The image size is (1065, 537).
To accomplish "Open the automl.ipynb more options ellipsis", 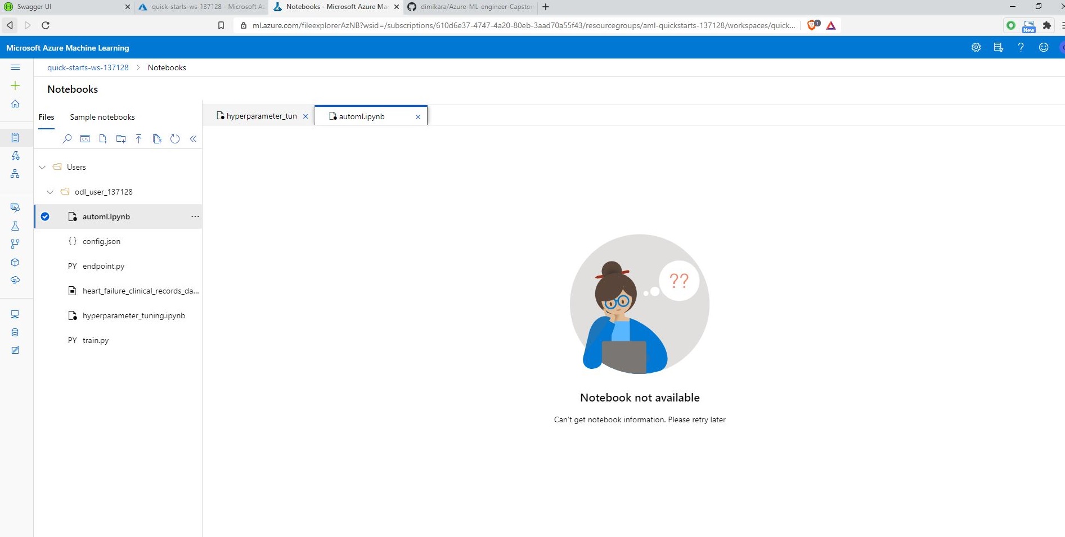I will [x=195, y=216].
